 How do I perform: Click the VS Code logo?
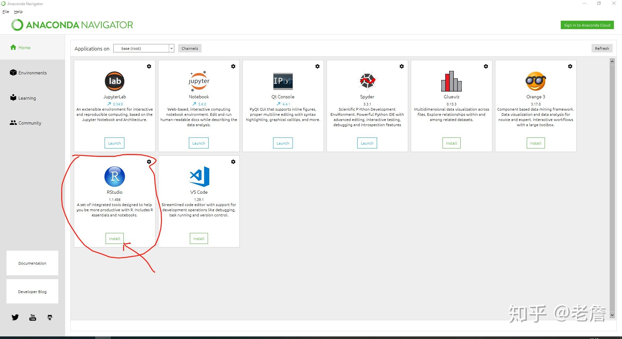click(x=199, y=177)
